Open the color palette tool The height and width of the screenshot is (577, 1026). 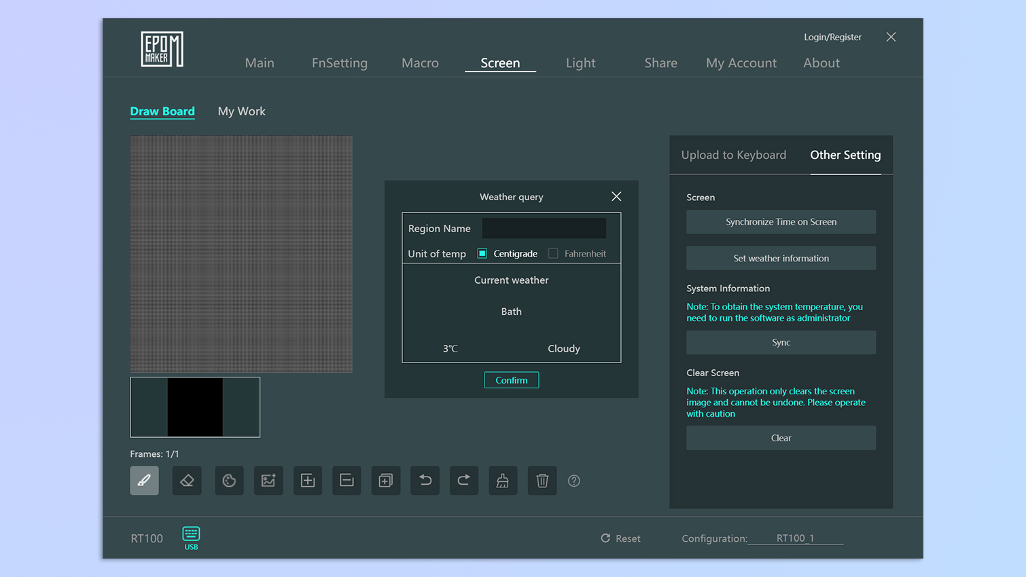point(229,481)
